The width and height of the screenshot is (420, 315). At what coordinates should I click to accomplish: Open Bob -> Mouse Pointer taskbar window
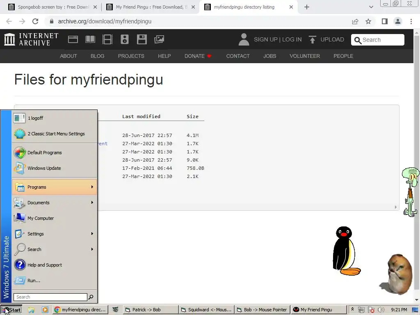click(x=262, y=310)
